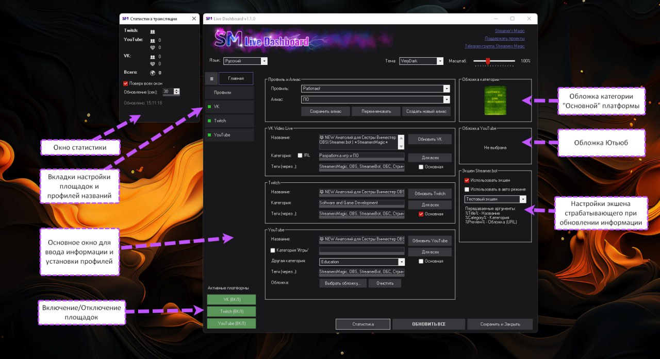660x359 pixels.
Task: Click the YouTube likes heart icon
Action: pos(153,48)
